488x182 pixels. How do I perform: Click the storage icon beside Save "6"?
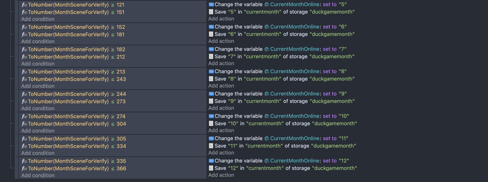[211, 34]
